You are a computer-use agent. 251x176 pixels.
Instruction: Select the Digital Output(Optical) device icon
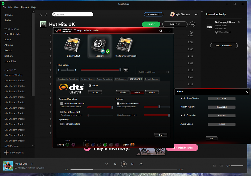(x=125, y=45)
